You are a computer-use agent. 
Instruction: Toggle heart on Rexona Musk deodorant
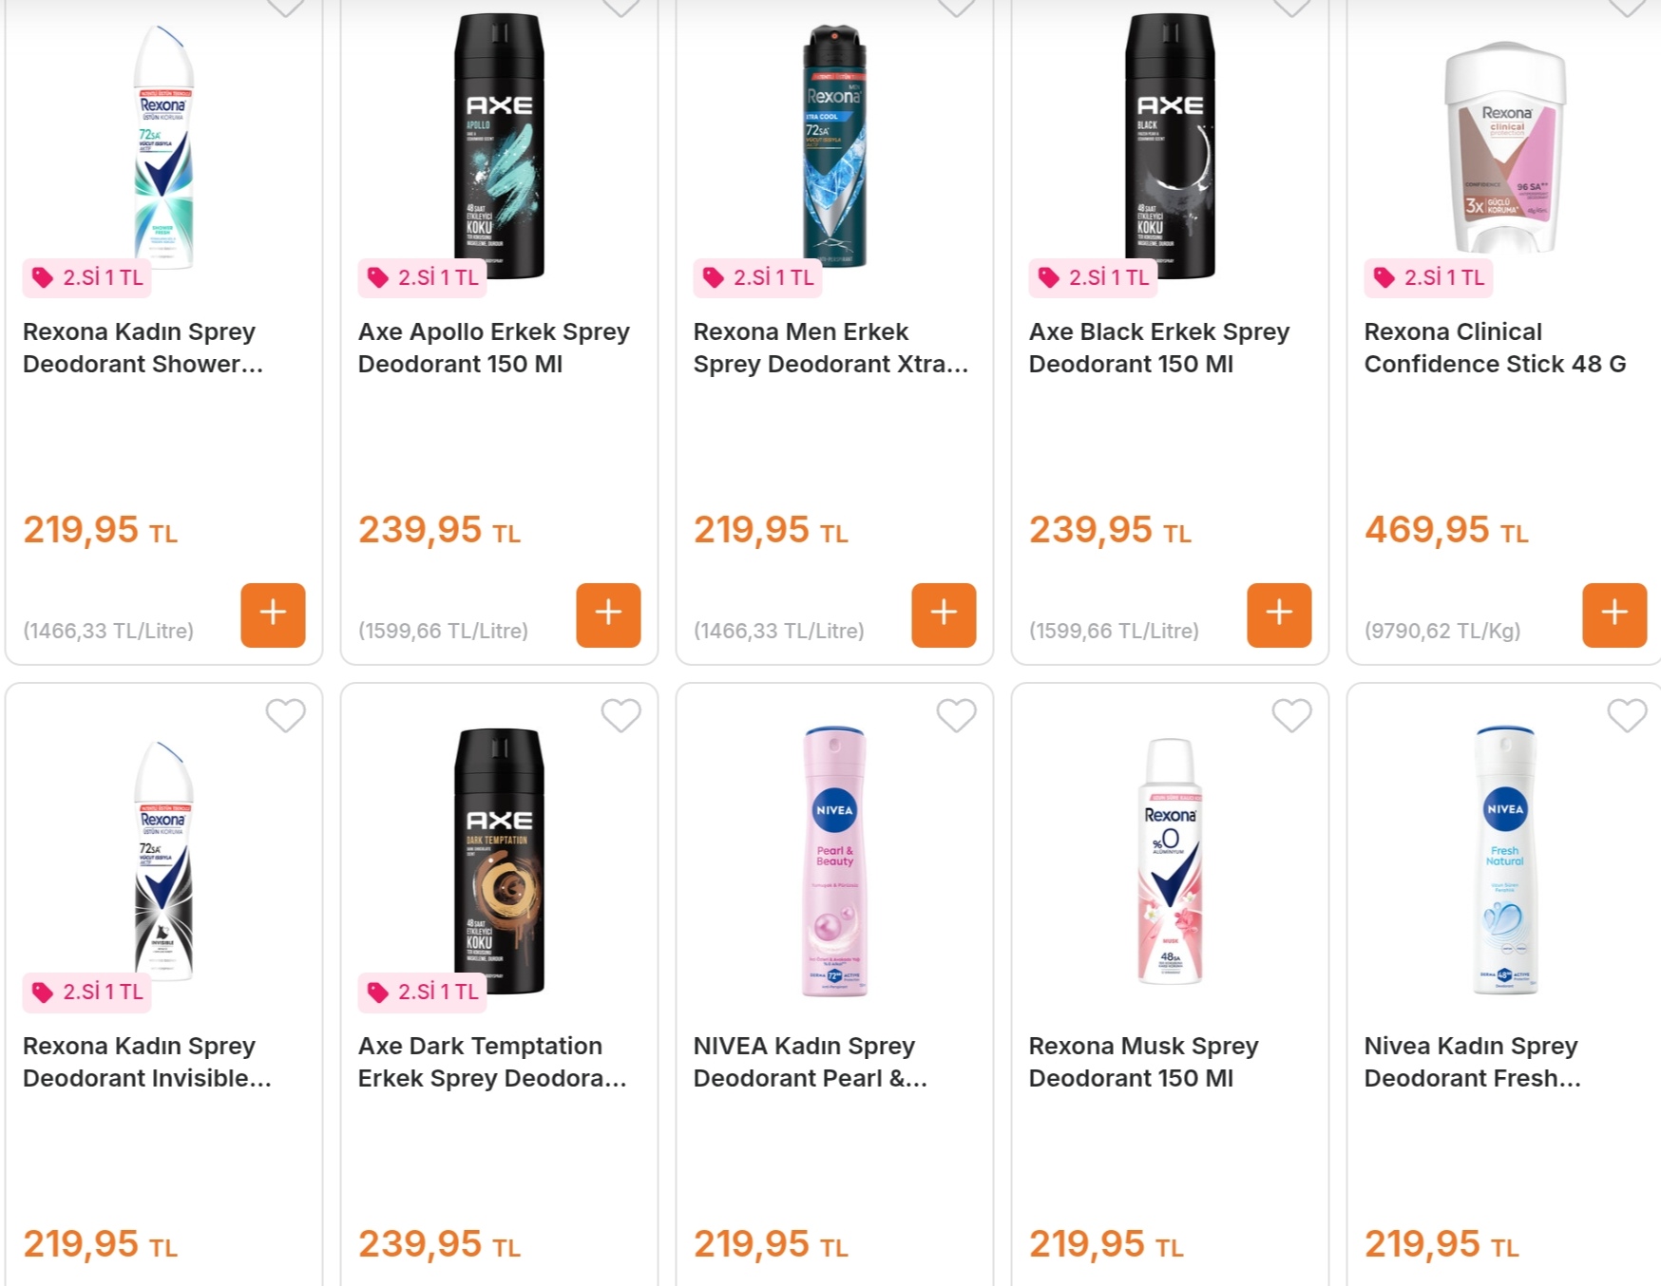click(x=1291, y=715)
